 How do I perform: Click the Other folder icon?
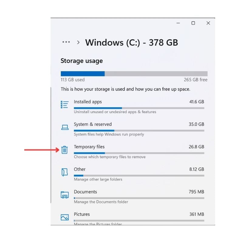[64, 172]
